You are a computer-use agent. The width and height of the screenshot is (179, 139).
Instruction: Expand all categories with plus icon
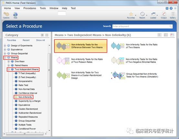click(42, 35)
